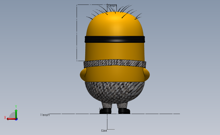Select the mirrored Axis3 label
The image size is (220, 135).
point(104,131)
